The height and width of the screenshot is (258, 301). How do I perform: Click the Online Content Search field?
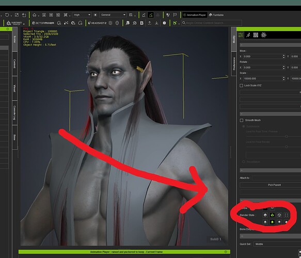212,23
